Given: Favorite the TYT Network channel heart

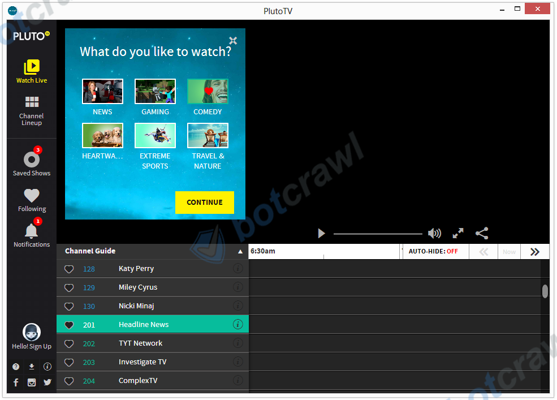Looking at the screenshot, I should tap(69, 344).
